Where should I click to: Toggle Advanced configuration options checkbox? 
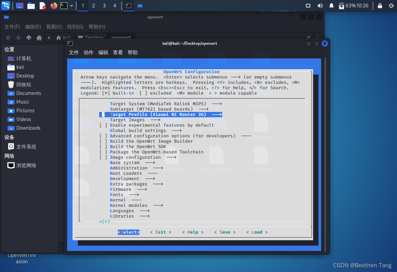point(103,136)
